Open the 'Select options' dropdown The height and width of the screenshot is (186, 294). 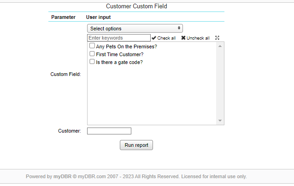pos(135,29)
